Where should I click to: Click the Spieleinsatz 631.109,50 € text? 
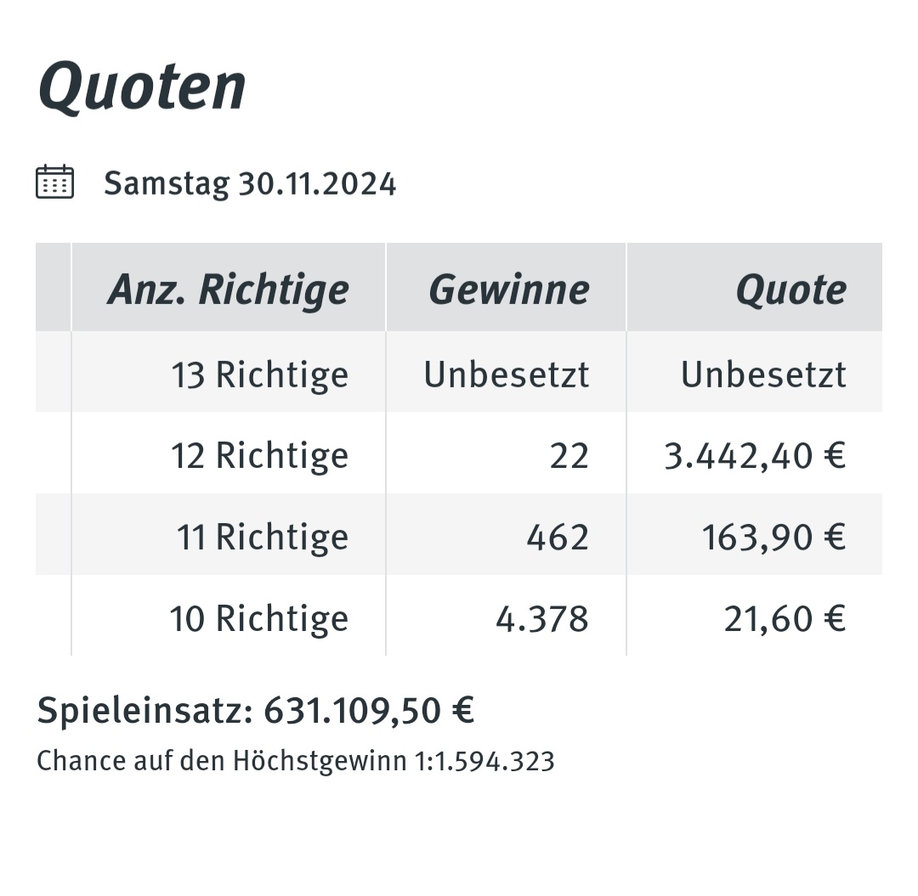click(256, 711)
